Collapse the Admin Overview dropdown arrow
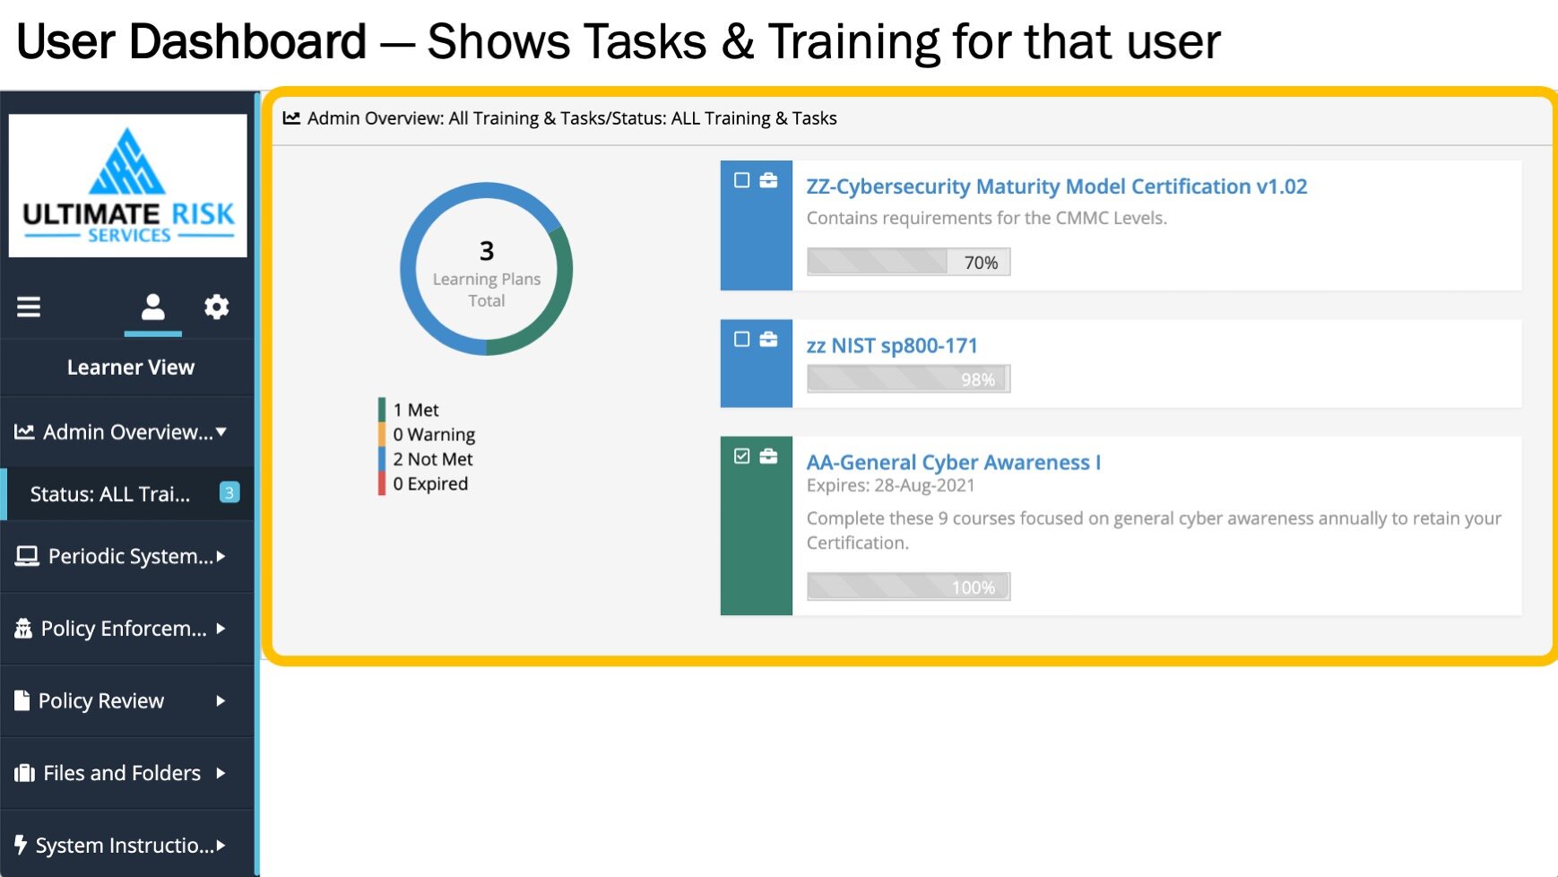The image size is (1558, 877). tap(221, 432)
